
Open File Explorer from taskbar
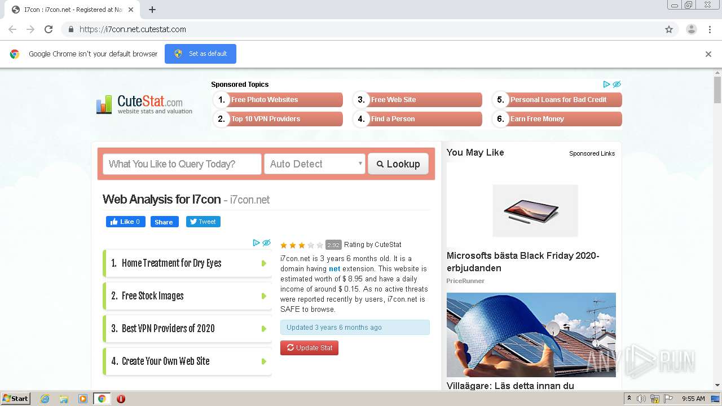64,399
